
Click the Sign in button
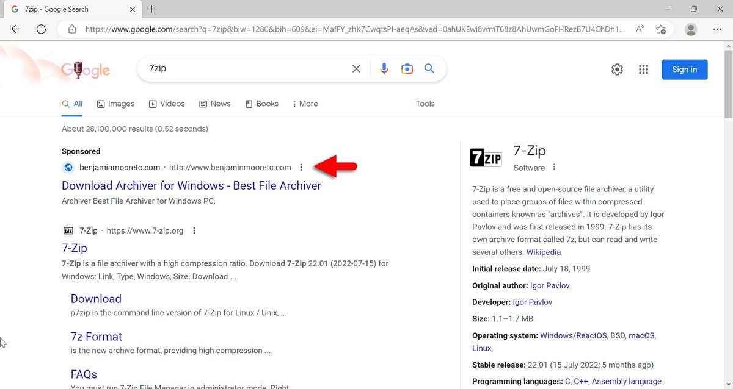click(x=684, y=70)
